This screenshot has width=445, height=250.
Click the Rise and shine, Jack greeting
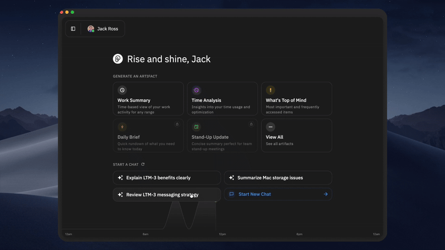pyautogui.click(x=169, y=59)
